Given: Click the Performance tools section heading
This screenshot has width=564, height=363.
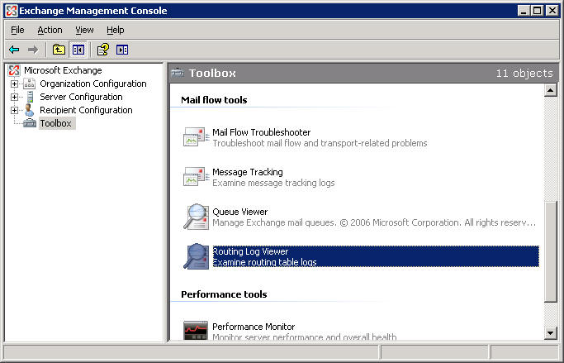Looking at the screenshot, I should 224,294.
